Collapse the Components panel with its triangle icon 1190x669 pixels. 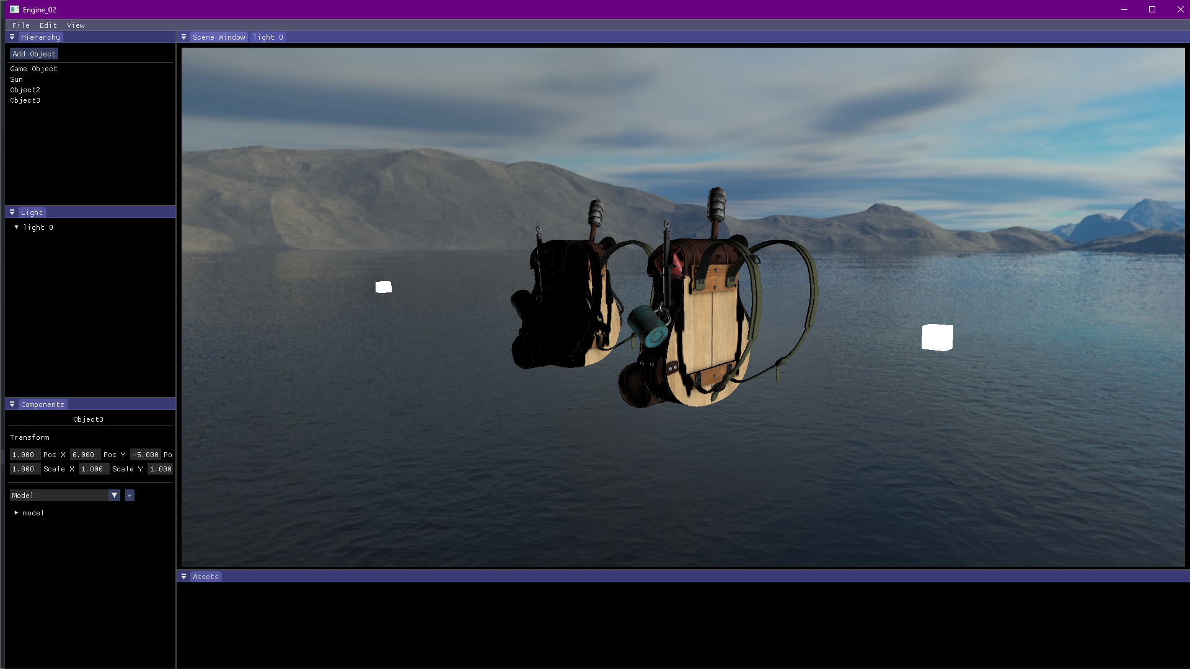(x=12, y=404)
